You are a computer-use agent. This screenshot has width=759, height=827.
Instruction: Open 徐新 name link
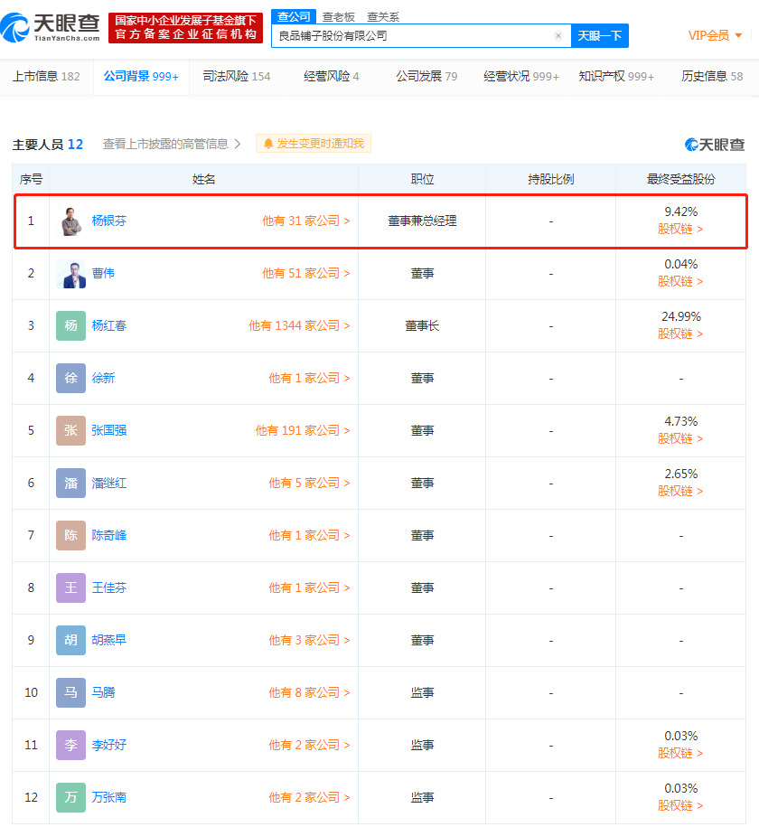click(x=103, y=378)
